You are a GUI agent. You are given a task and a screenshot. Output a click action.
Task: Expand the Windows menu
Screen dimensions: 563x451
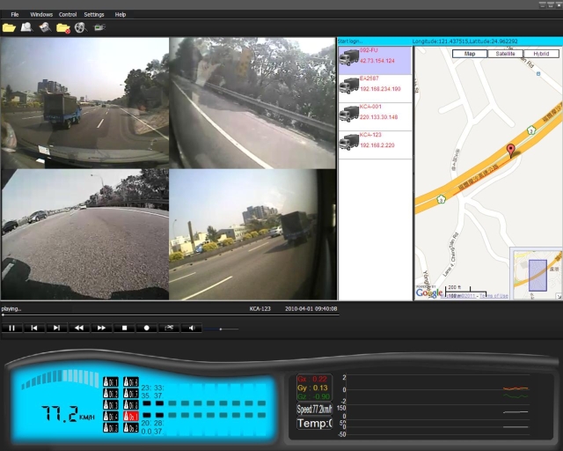[40, 15]
